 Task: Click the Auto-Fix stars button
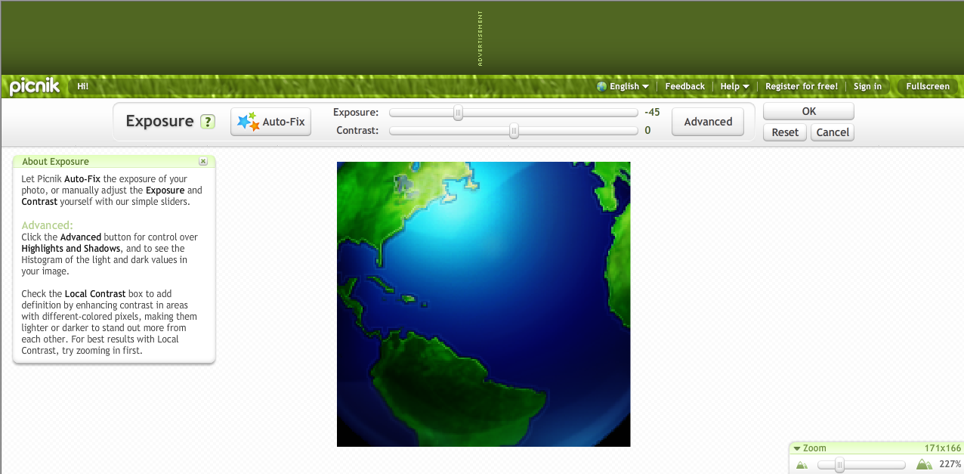270,122
